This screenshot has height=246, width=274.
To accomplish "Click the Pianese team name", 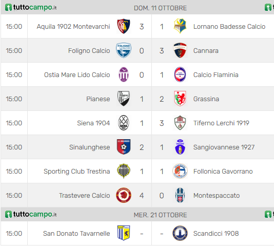I will point(98,99).
